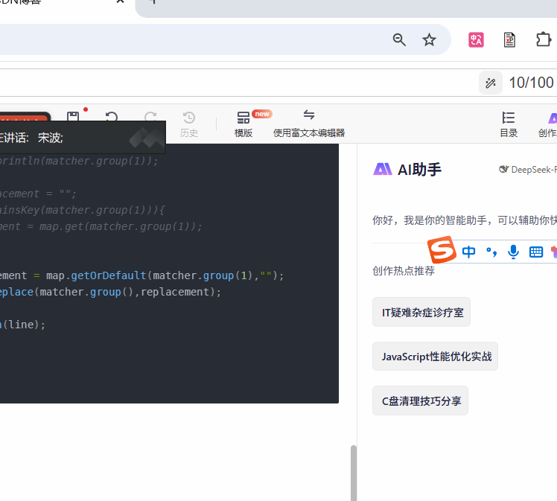The width and height of the screenshot is (557, 501).
Task: Toggle Sogou punctuation mode
Action: (491, 252)
